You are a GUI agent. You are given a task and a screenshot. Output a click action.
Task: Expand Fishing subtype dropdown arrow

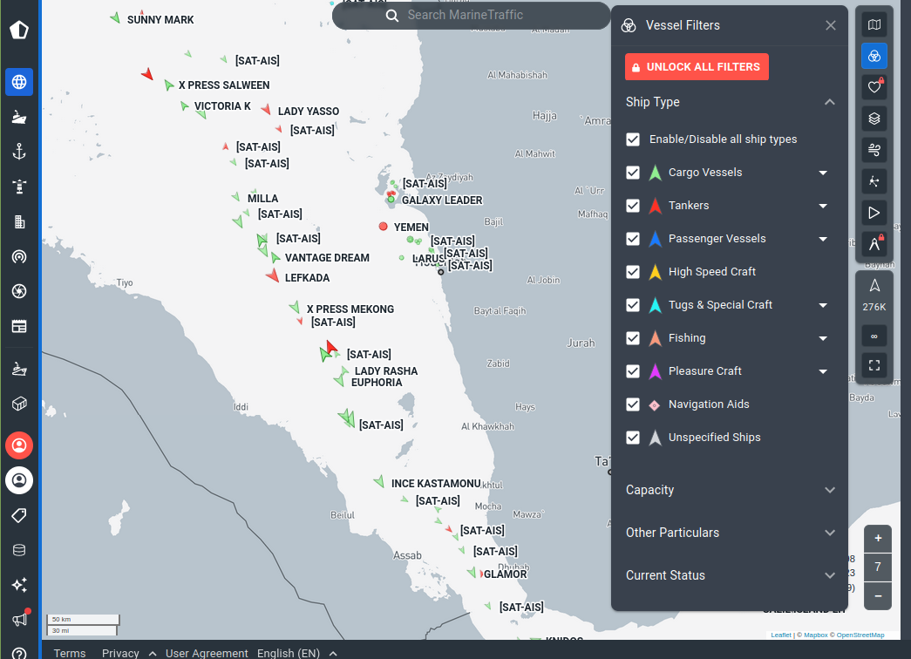point(823,338)
